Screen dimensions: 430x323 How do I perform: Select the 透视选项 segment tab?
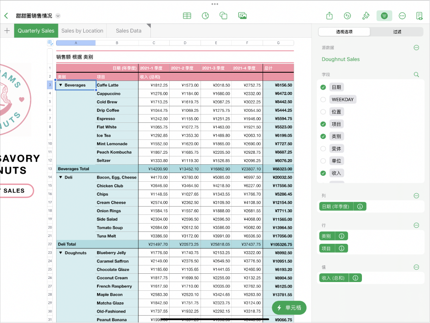tap(344, 32)
